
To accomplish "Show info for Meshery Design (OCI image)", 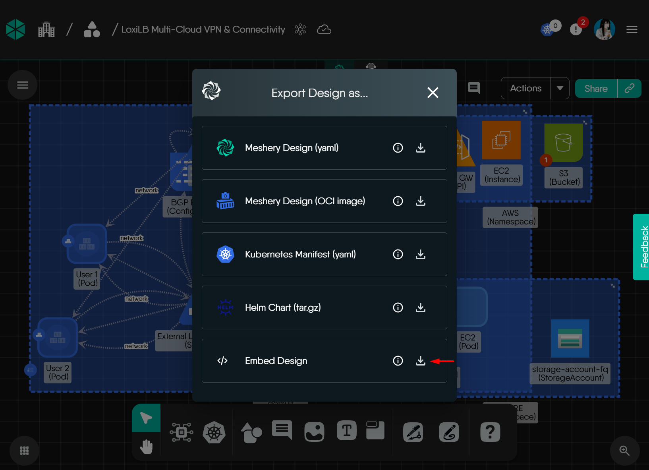I will 398,201.
